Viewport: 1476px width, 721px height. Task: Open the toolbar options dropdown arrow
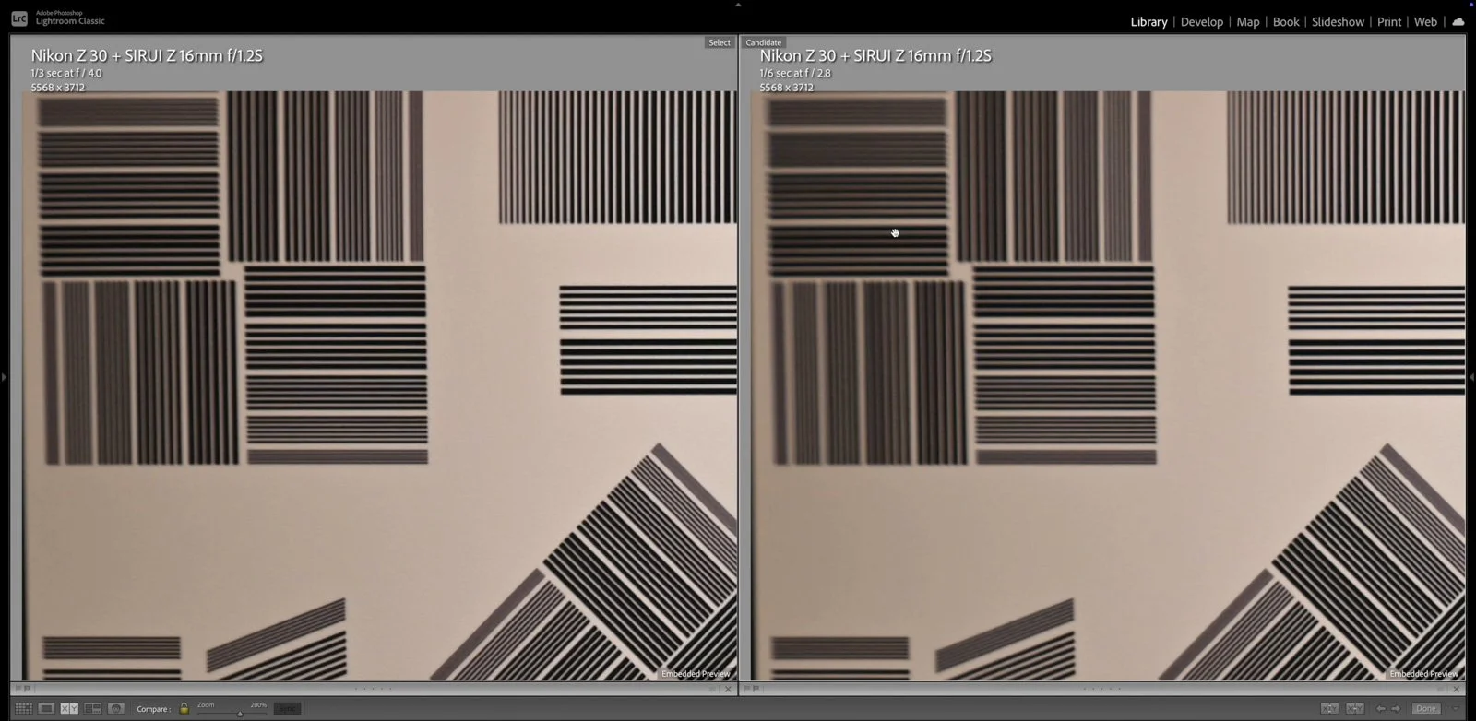(1456, 708)
